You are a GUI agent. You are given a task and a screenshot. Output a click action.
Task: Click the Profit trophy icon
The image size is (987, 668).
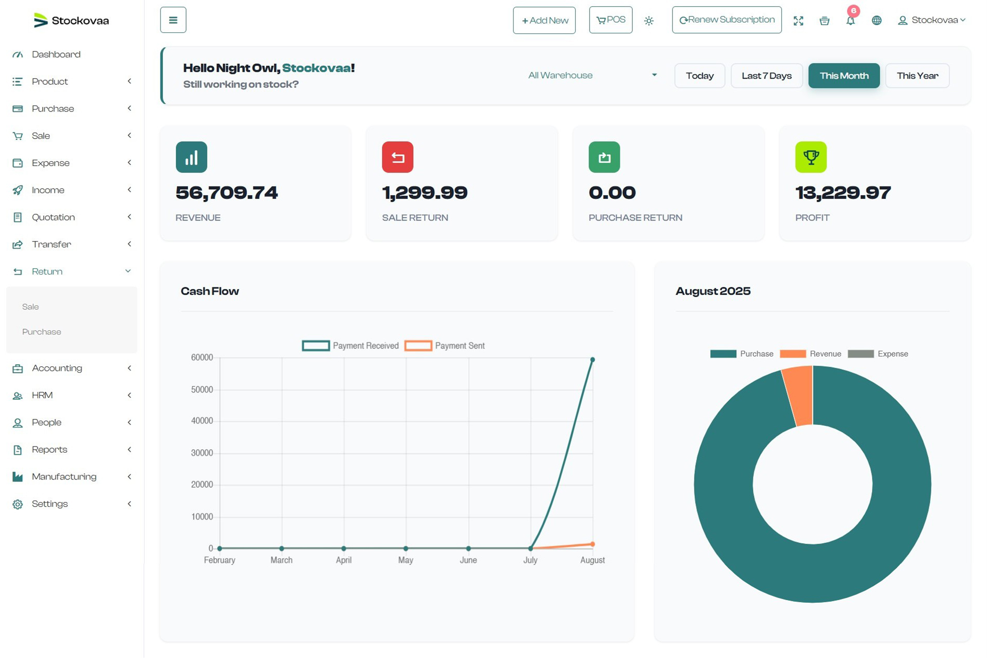811,157
